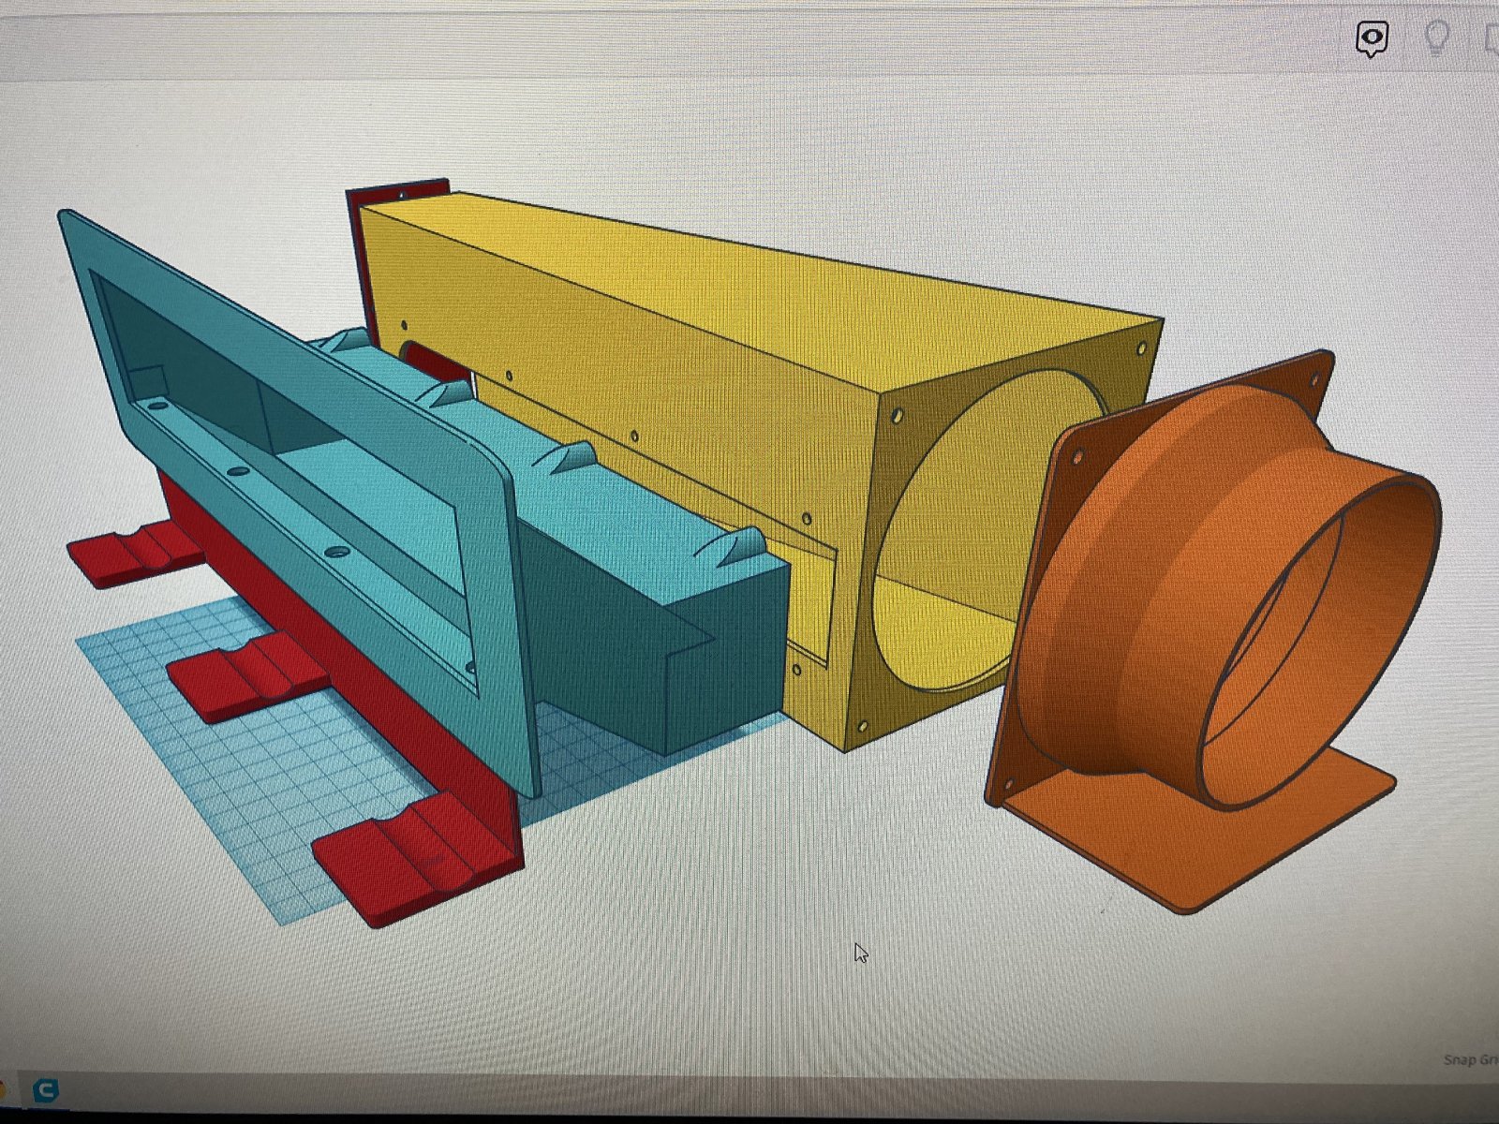Click the partially visible icon beside the lightbulb
The height and width of the screenshot is (1124, 1499).
[x=1492, y=39]
